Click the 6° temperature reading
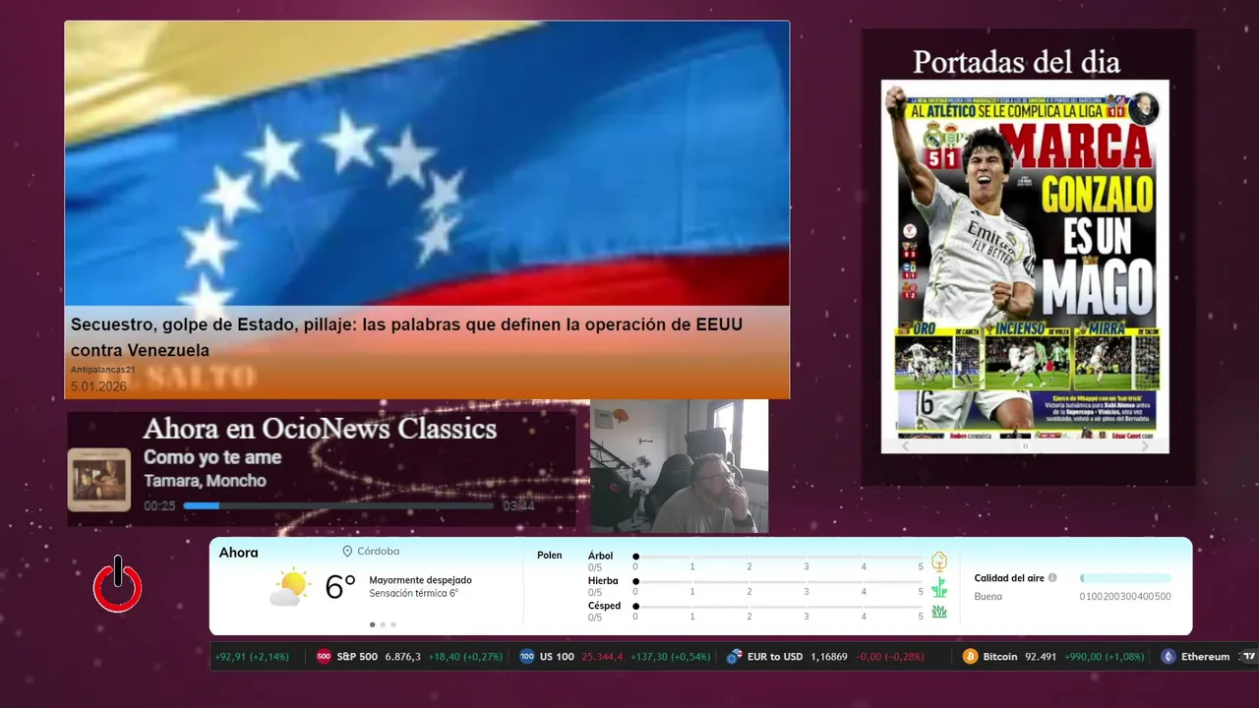1259x708 pixels. click(x=340, y=587)
